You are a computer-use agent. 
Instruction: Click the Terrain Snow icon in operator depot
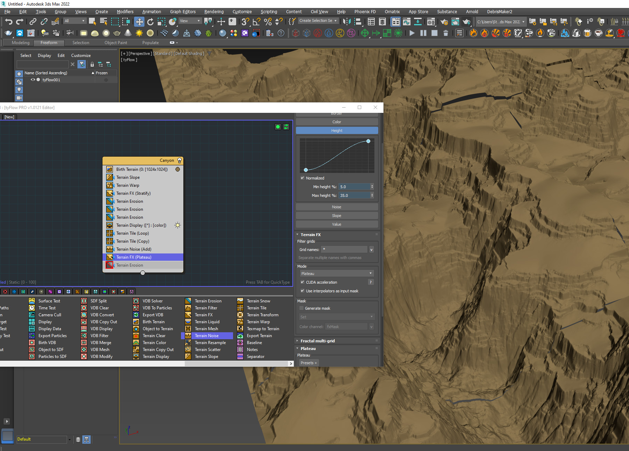pos(240,301)
